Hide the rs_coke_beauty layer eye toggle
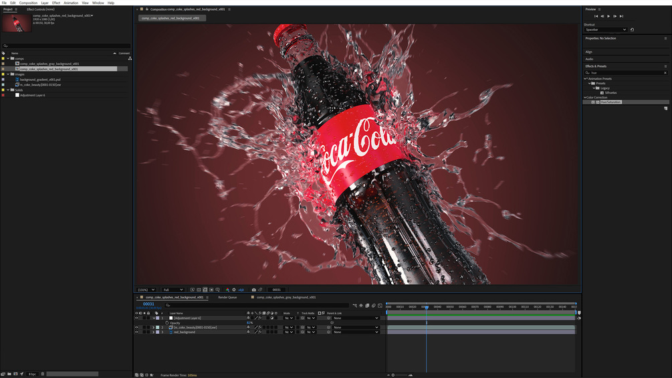 136,327
